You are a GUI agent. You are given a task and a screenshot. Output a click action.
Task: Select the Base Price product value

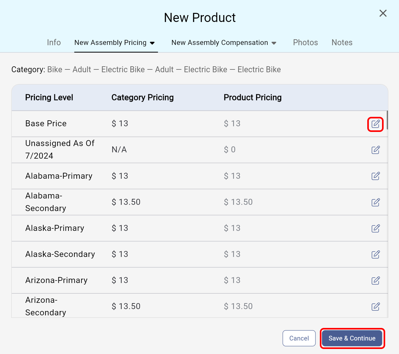pyautogui.click(x=232, y=124)
